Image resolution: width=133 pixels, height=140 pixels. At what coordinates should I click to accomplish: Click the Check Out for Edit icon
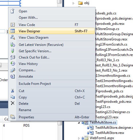click(13, 57)
